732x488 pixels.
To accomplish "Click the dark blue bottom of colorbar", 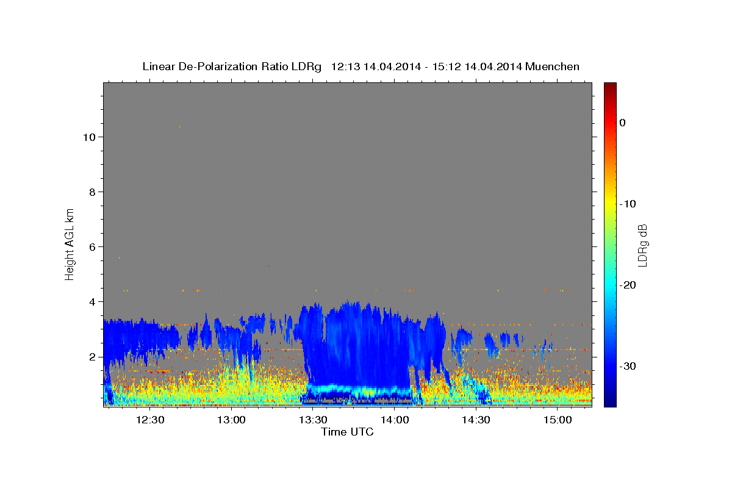I will coord(610,401).
